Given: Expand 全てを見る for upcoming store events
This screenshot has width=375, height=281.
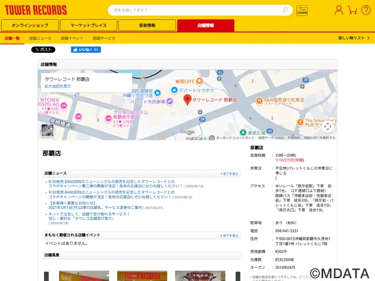Looking at the screenshot, I should click(230, 235).
